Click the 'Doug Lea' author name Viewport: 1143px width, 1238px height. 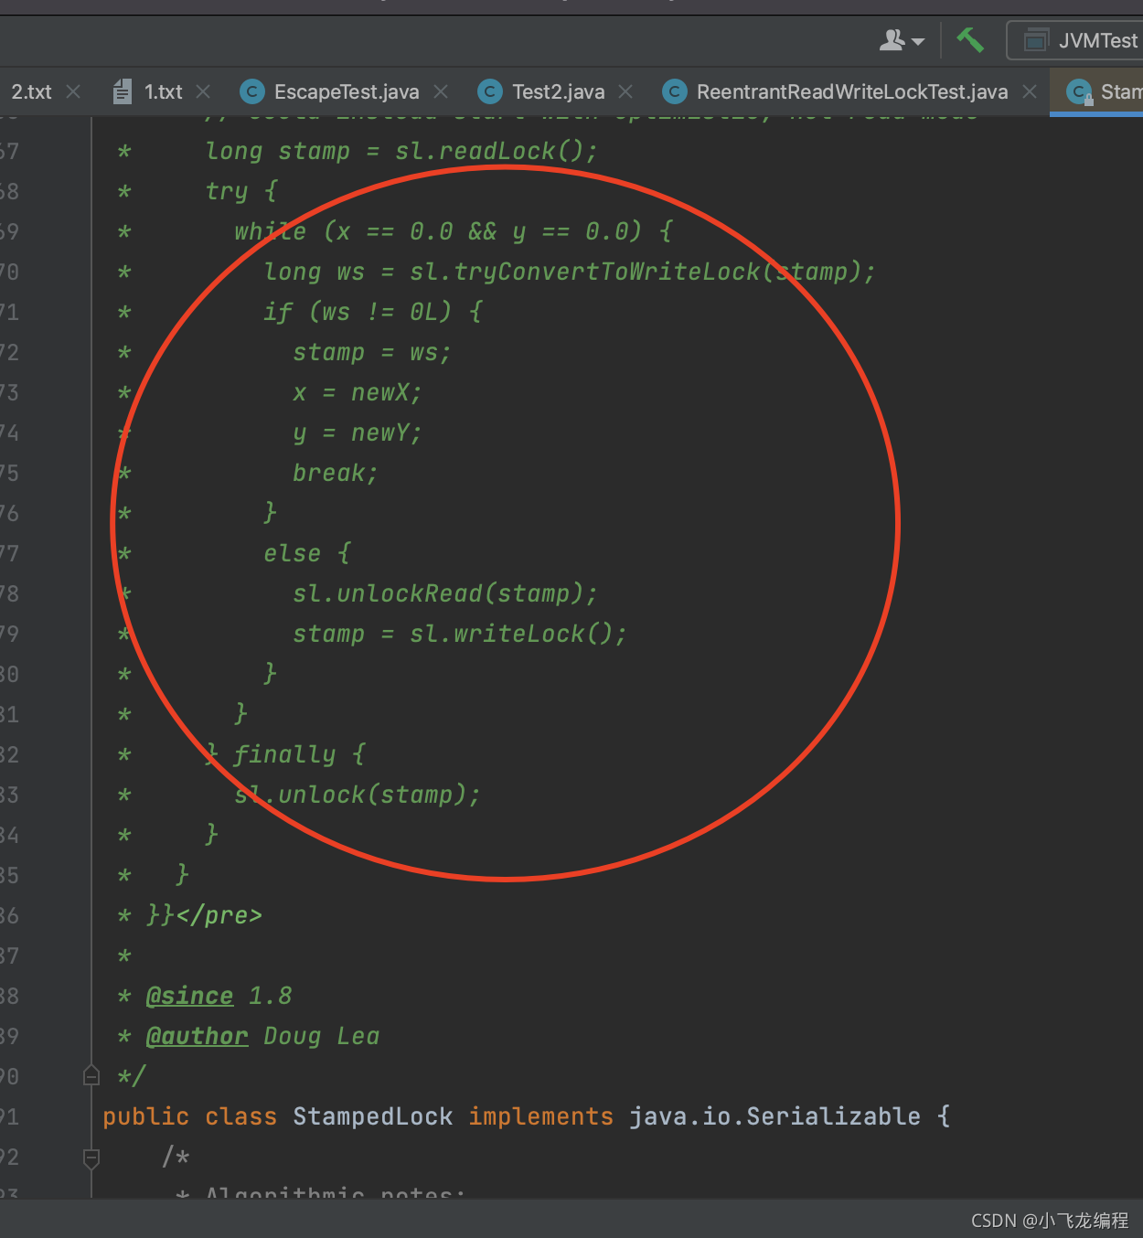click(x=321, y=1036)
